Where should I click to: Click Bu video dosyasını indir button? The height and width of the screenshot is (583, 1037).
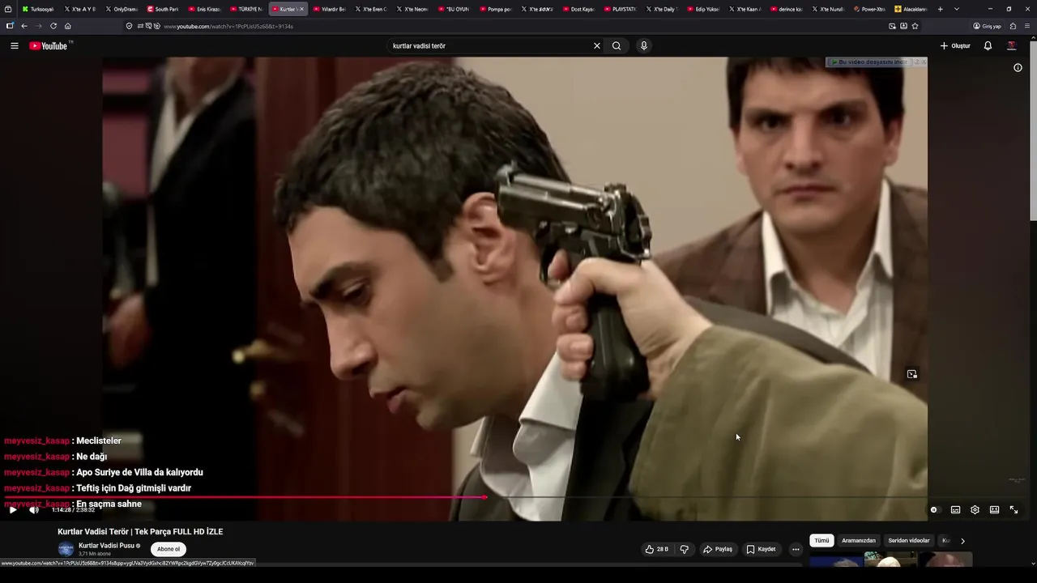(872, 62)
